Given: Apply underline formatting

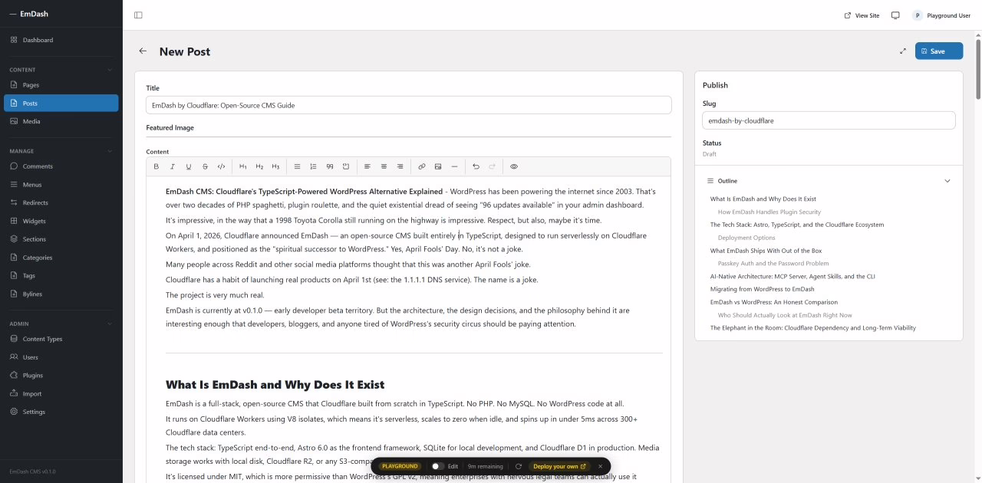Looking at the screenshot, I should pyautogui.click(x=189, y=166).
